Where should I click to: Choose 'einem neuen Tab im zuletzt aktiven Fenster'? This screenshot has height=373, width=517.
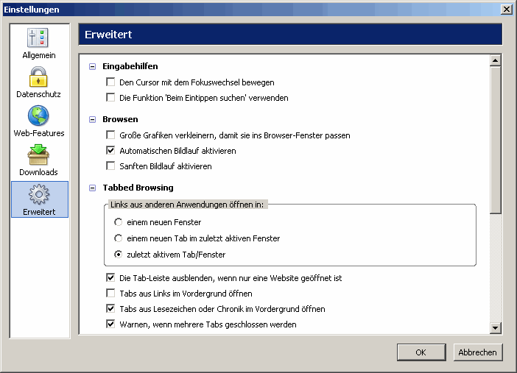118,238
